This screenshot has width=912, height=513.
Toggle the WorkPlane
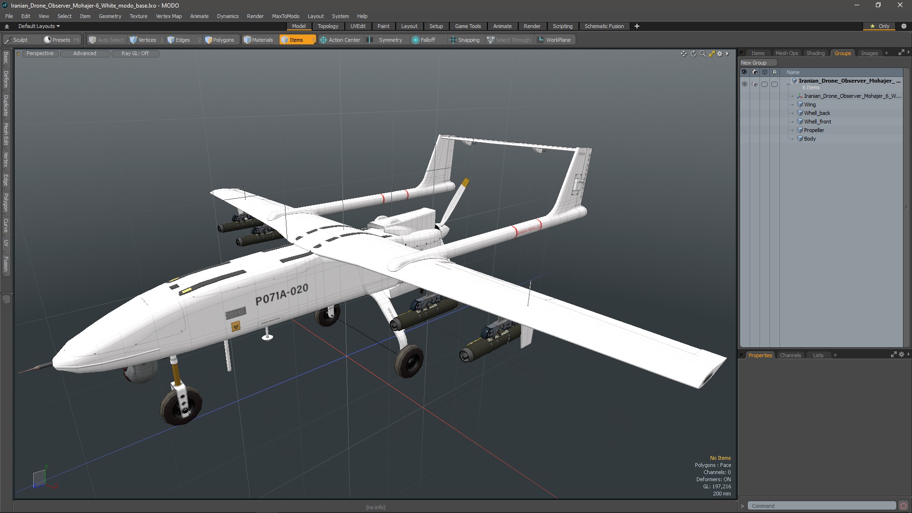(554, 40)
